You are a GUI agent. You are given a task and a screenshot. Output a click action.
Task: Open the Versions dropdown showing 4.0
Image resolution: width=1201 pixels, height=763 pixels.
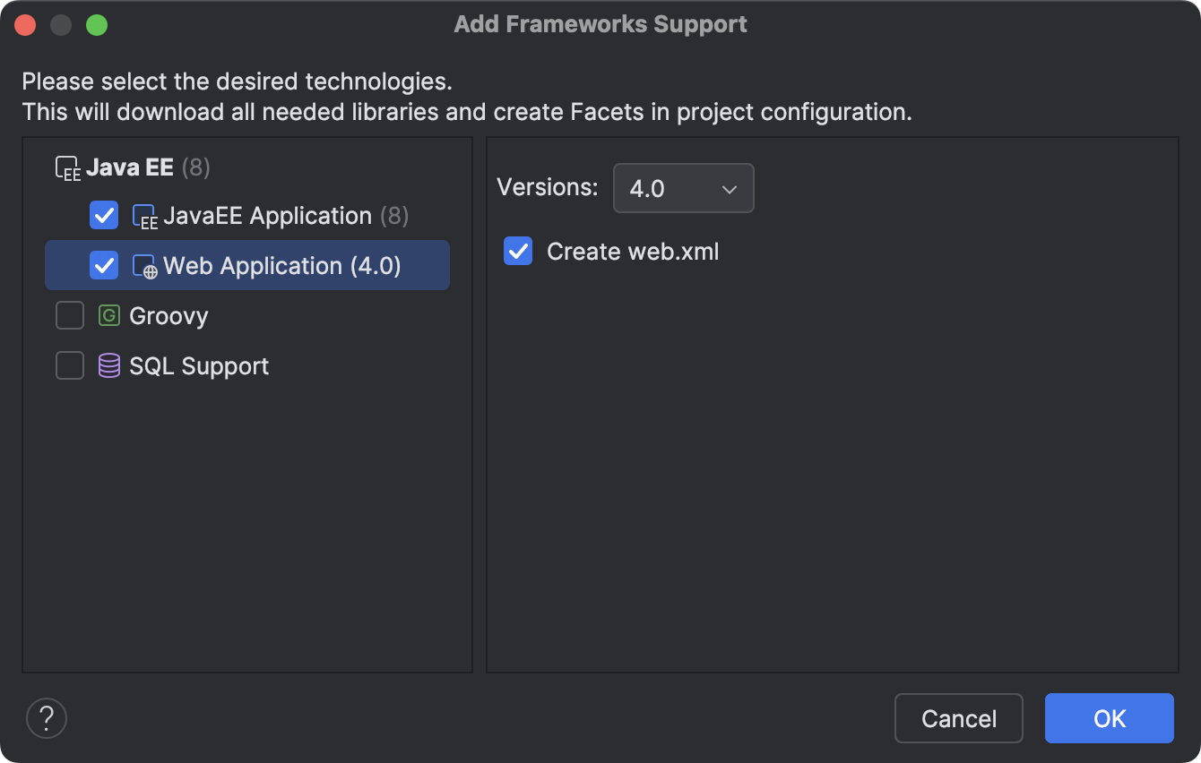click(x=683, y=188)
